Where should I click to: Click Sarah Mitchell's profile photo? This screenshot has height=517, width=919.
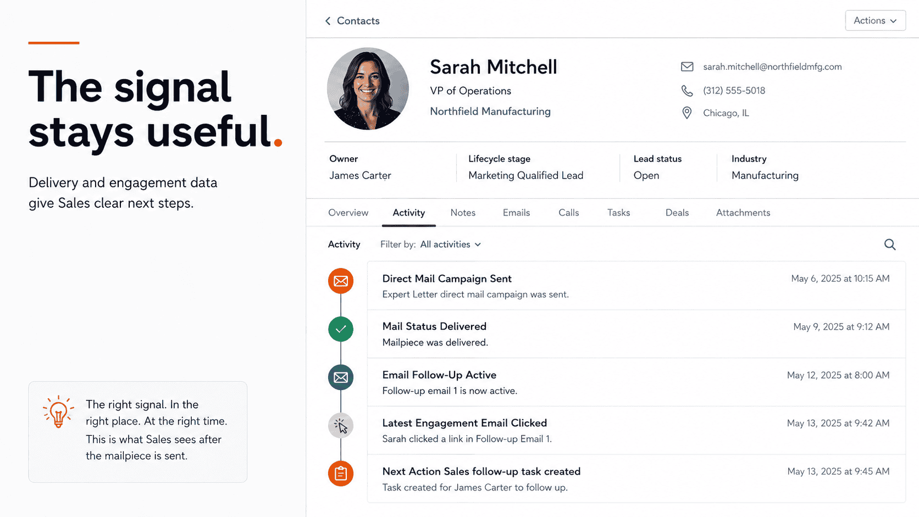click(368, 88)
